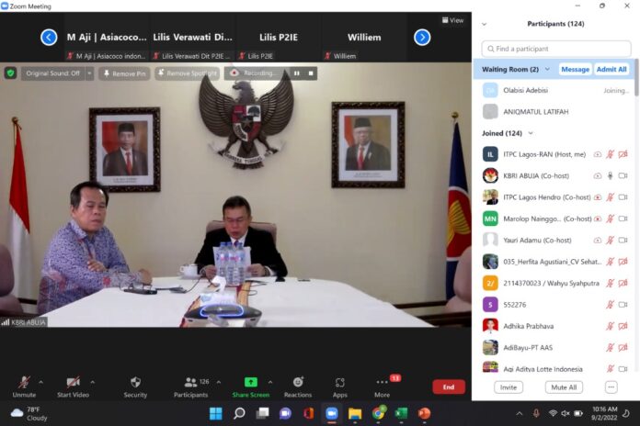Click the Mute All button
Image resolution: width=640 pixels, height=426 pixels.
tap(564, 387)
